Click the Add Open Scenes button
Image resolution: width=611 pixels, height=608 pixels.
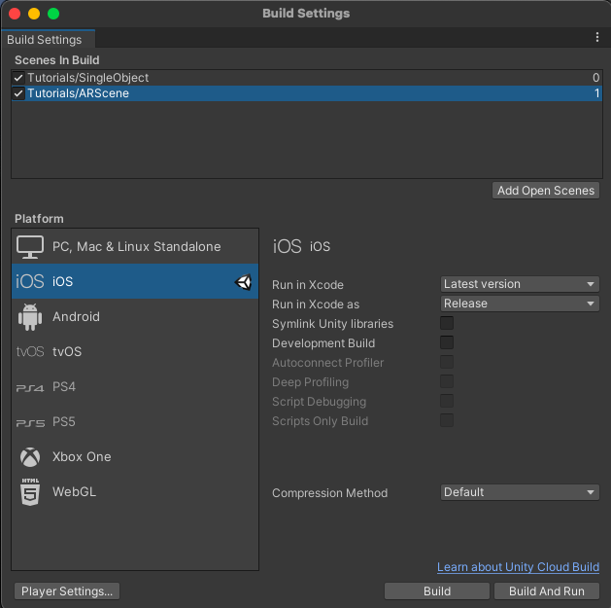coord(546,191)
